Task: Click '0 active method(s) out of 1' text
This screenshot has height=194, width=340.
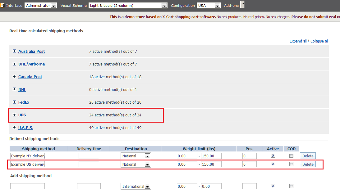Action: 113,90
